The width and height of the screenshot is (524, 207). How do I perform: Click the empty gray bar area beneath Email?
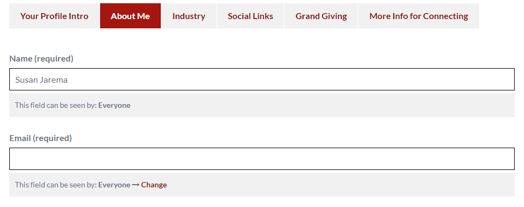[341, 185]
